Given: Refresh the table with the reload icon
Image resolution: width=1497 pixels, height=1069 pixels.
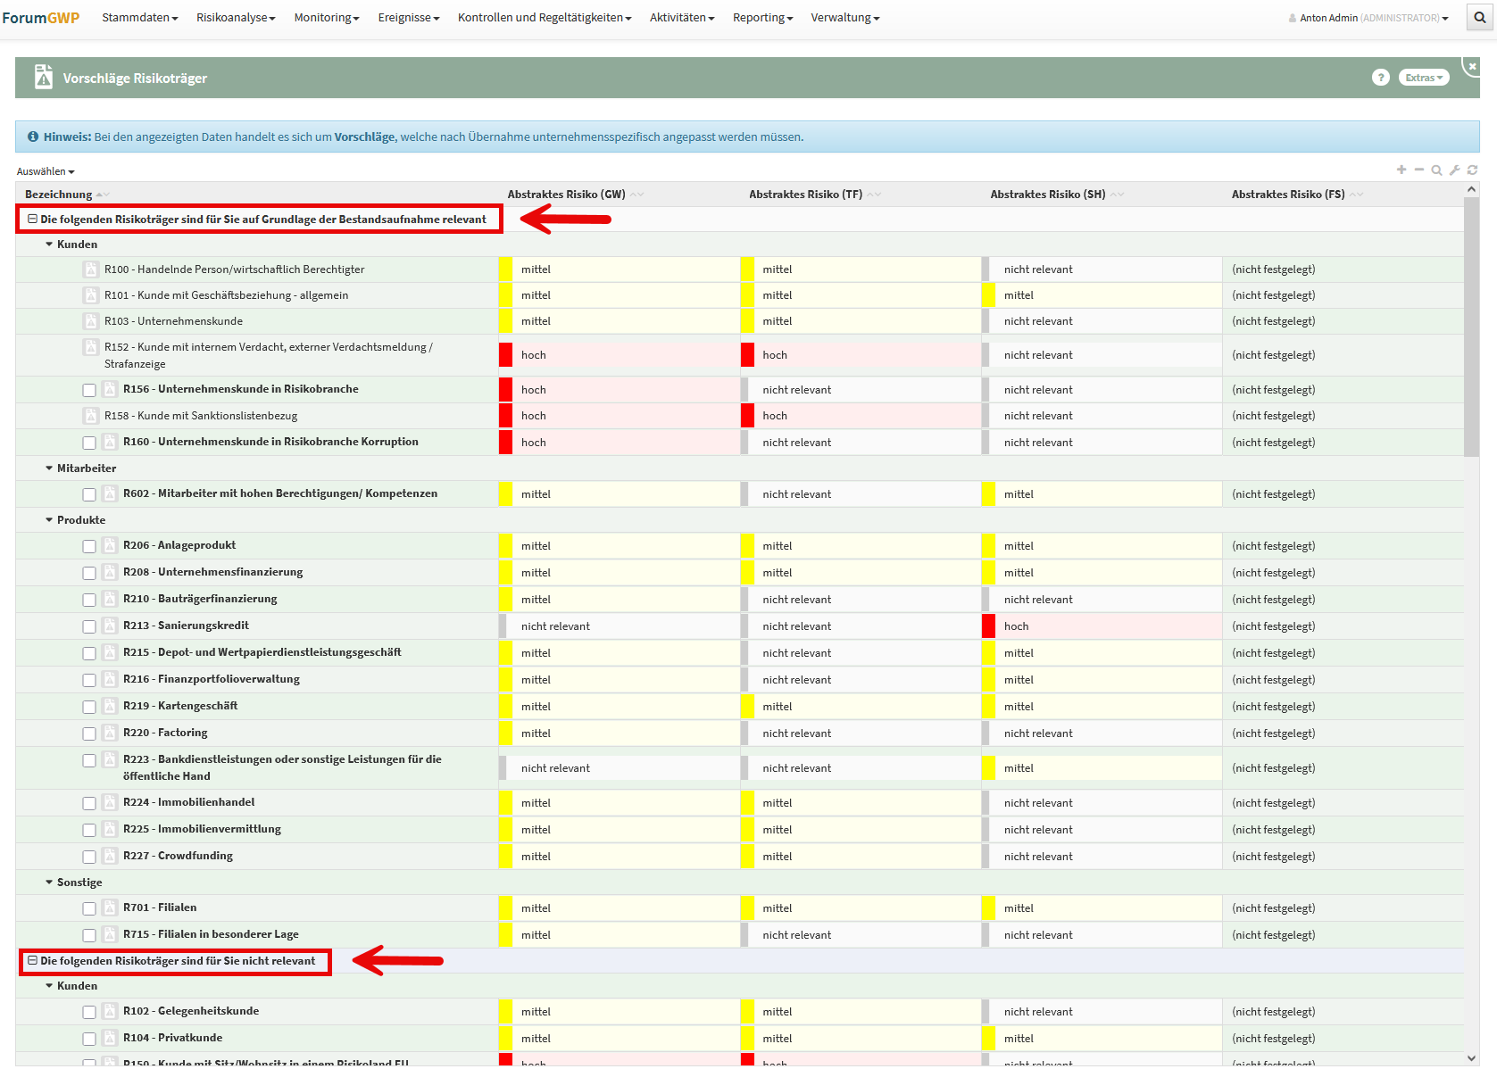Looking at the screenshot, I should click(x=1472, y=170).
